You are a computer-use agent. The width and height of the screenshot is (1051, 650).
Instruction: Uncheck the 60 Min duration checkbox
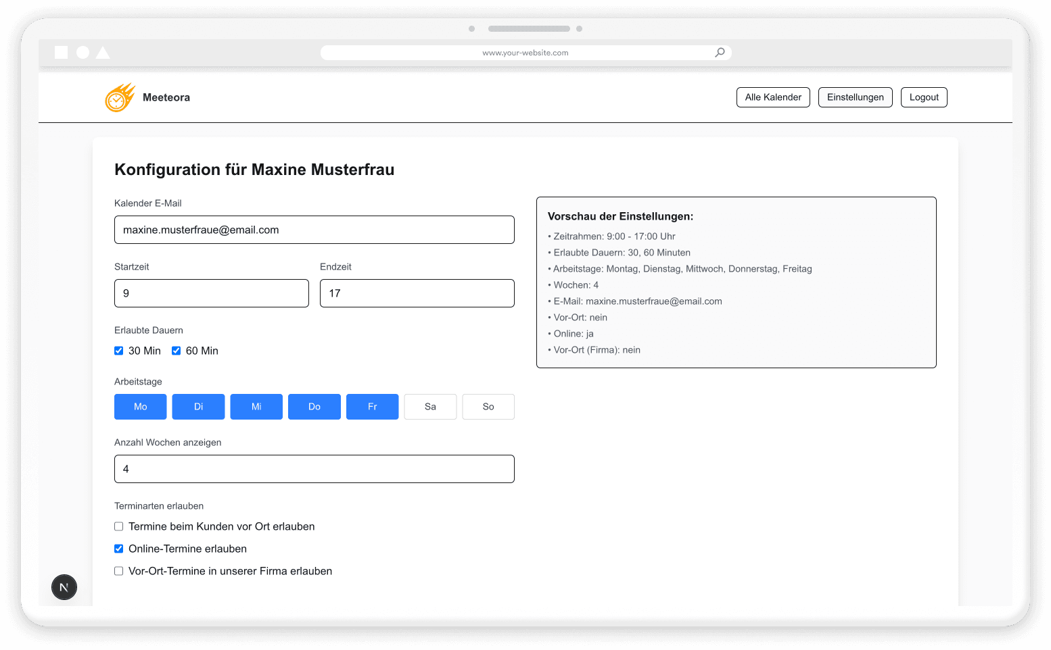[177, 351]
